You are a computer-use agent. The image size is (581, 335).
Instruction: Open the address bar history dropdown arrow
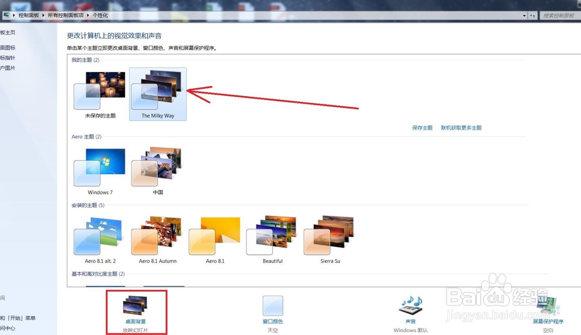pos(524,16)
